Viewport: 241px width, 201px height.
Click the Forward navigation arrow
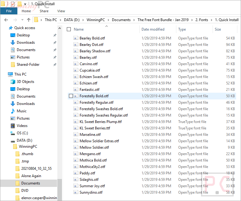click(x=15, y=20)
